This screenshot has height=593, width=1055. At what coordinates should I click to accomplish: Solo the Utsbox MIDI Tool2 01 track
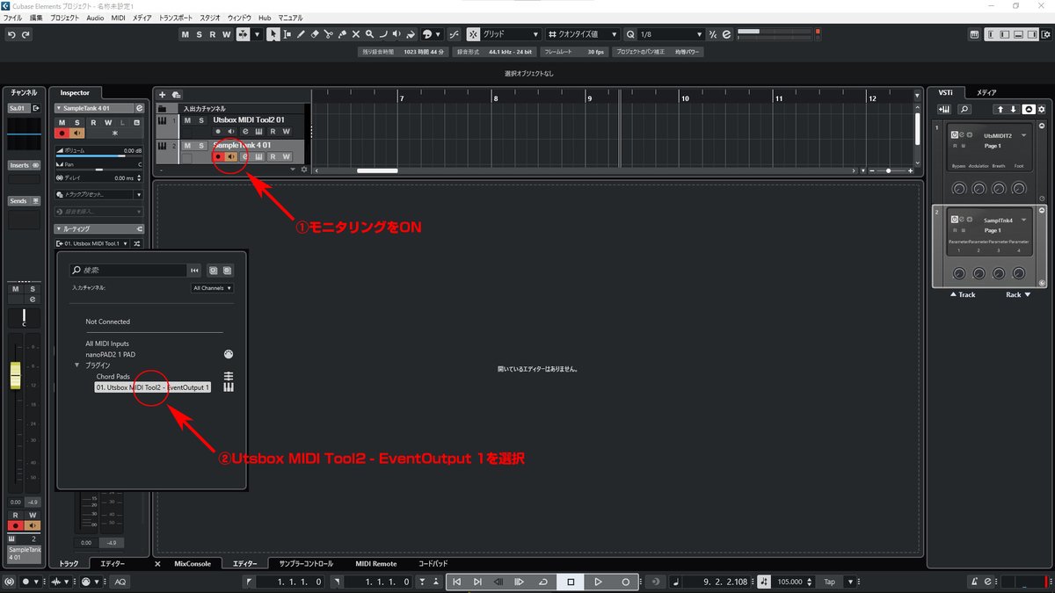(x=200, y=119)
